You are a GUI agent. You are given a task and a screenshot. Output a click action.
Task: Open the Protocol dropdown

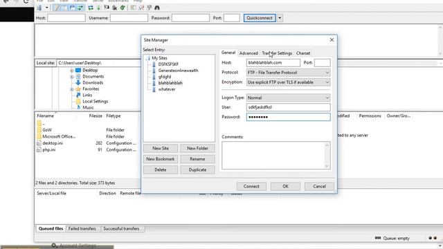(288, 73)
